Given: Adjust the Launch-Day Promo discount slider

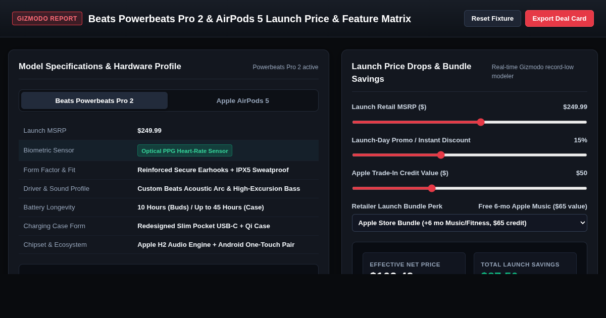Looking at the screenshot, I should pyautogui.click(x=470, y=155).
